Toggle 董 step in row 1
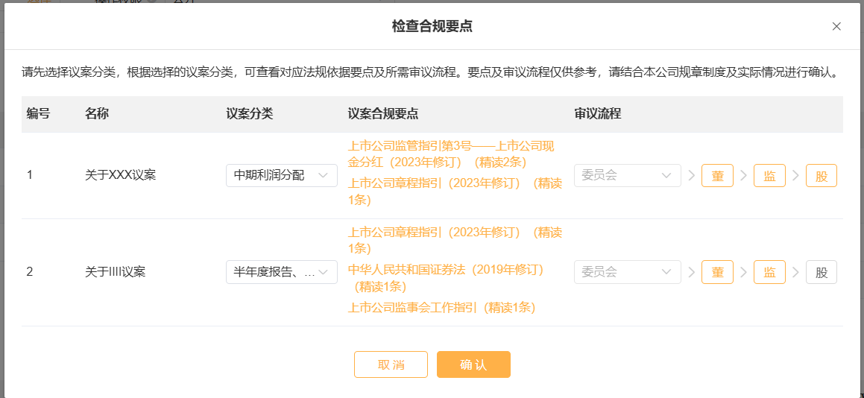 click(717, 176)
